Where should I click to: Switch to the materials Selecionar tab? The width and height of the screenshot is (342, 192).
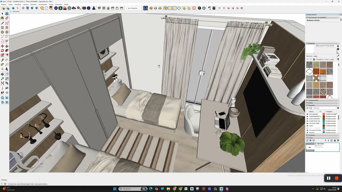pyautogui.click(x=309, y=56)
